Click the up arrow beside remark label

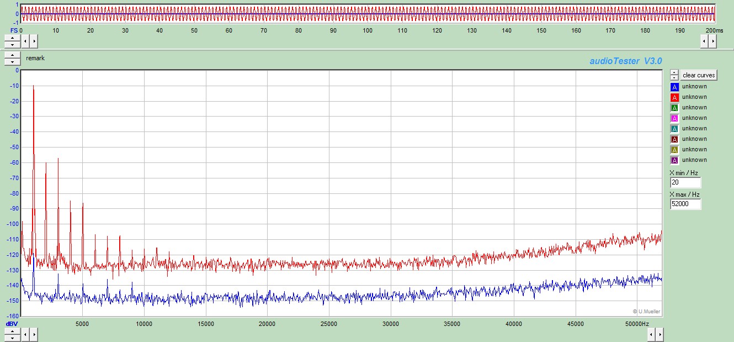pos(12,55)
